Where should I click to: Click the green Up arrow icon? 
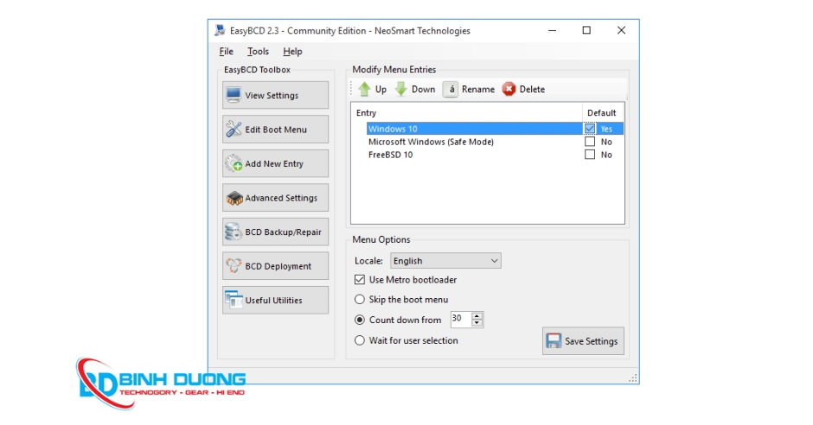pos(364,89)
